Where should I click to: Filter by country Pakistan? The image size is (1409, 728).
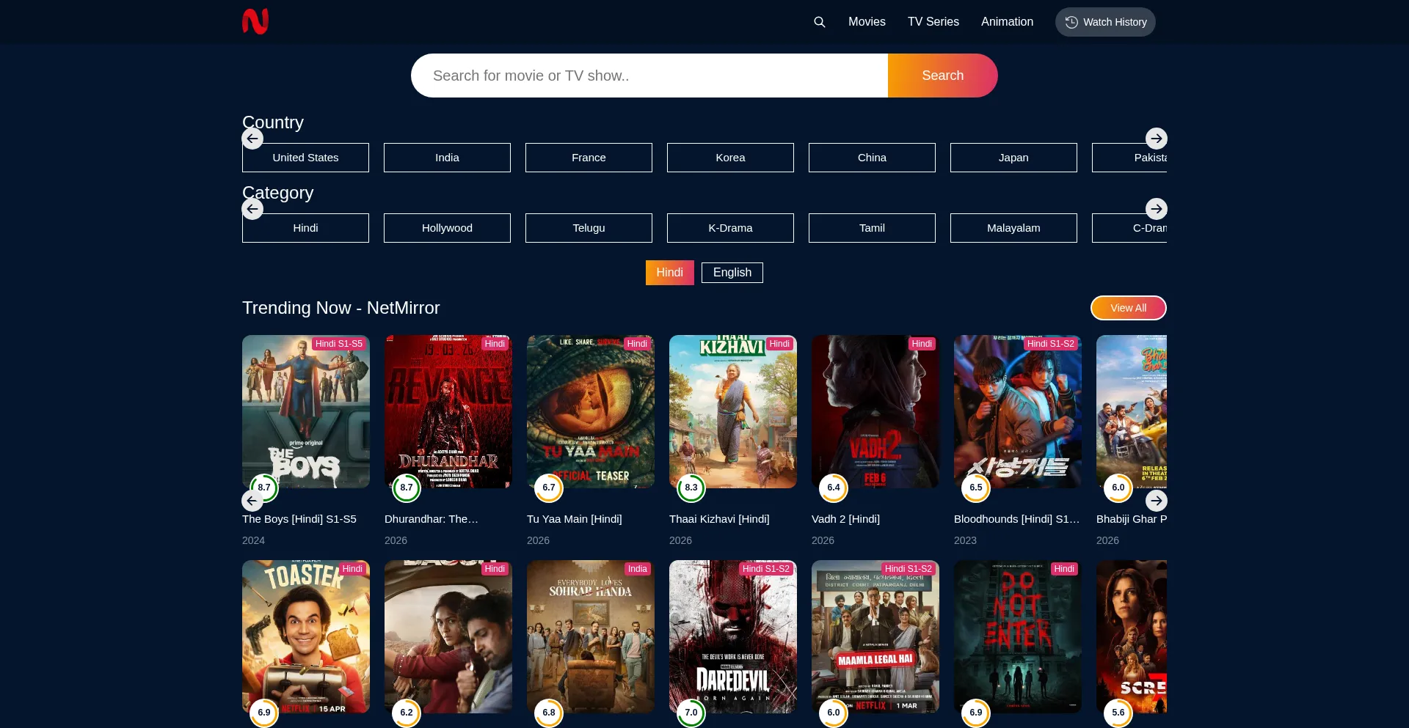coord(1129,158)
